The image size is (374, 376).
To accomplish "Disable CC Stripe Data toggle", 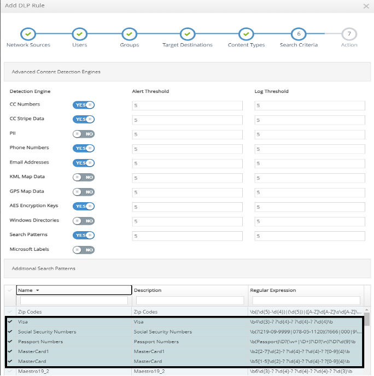I will (84, 120).
